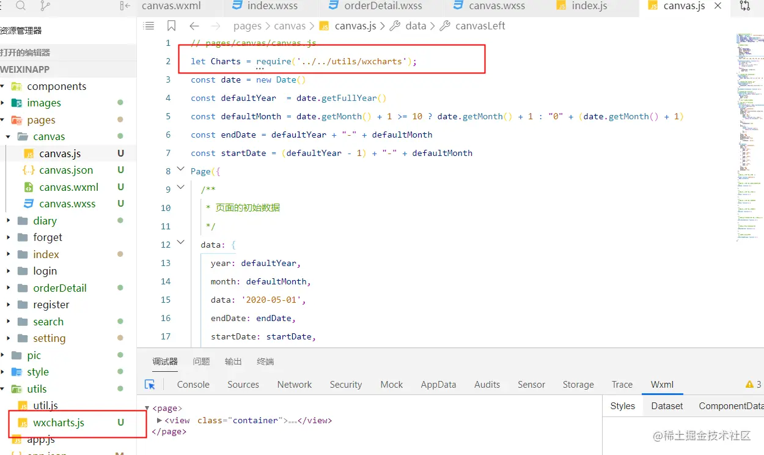This screenshot has height=455, width=764.
Task: Click the collapse sidebar icon
Action: (x=125, y=6)
